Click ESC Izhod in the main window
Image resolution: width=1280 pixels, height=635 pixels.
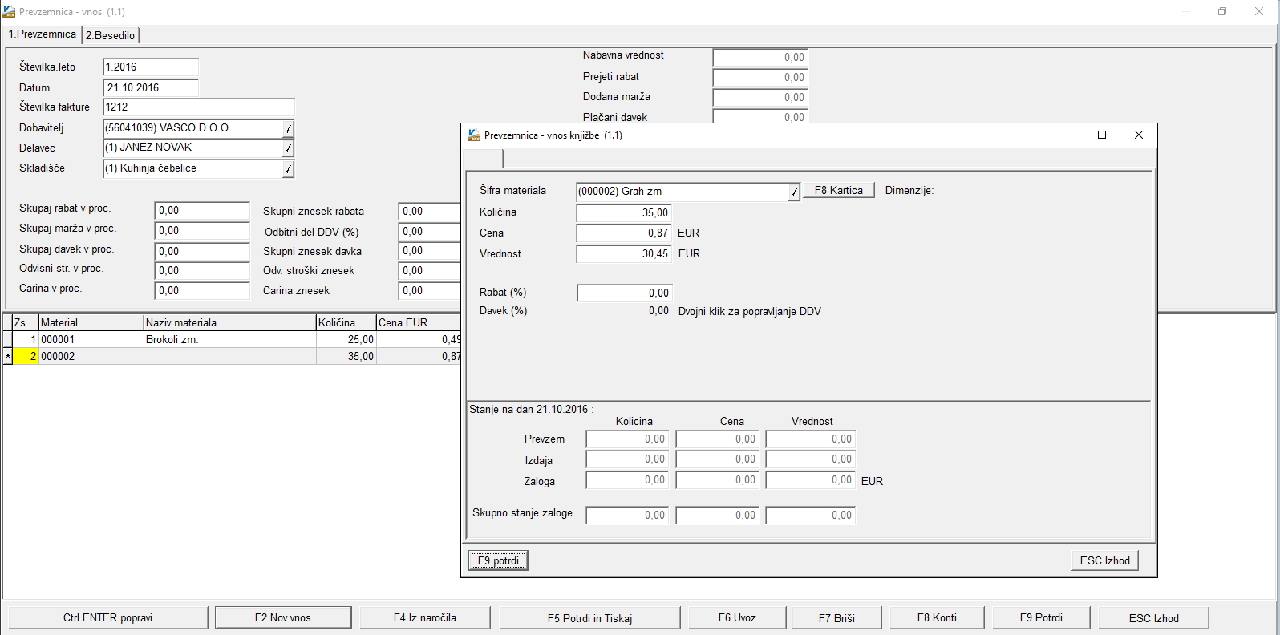point(1153,617)
